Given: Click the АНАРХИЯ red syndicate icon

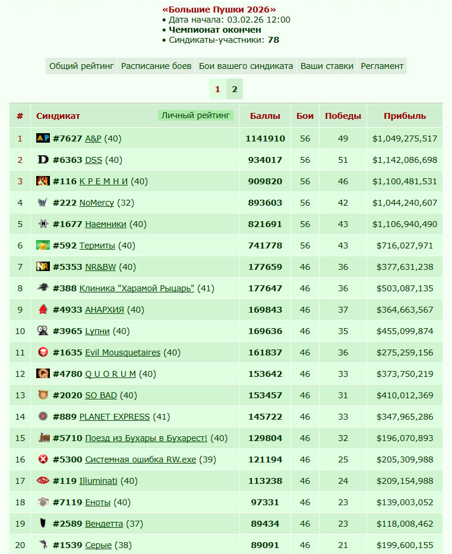Looking at the screenshot, I should [x=43, y=309].
